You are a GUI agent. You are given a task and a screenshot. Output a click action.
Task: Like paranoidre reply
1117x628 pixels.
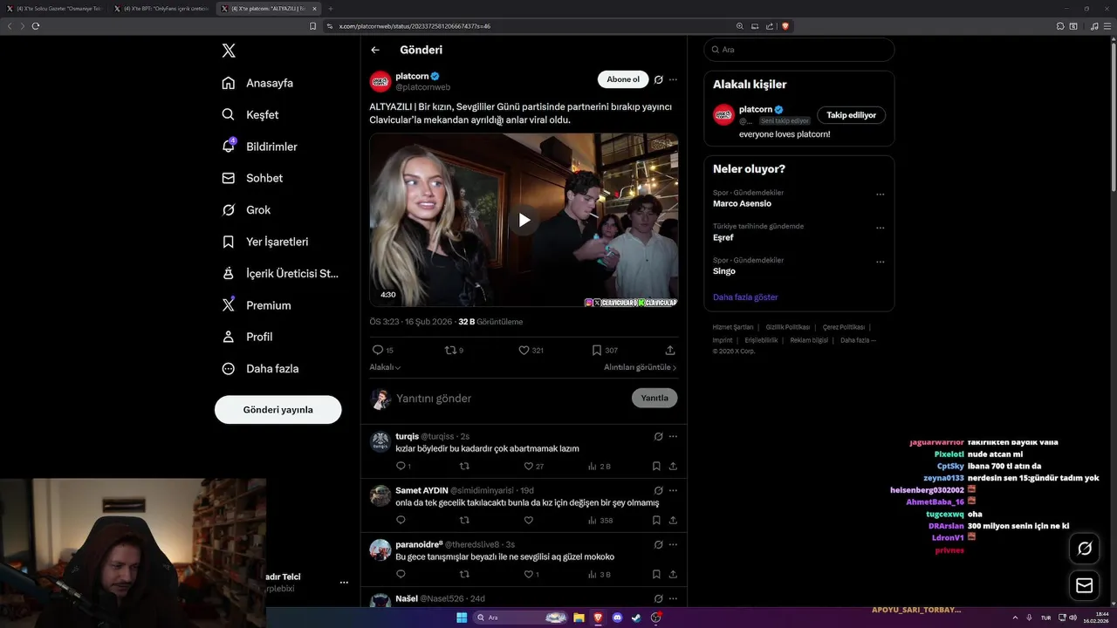coord(531,574)
